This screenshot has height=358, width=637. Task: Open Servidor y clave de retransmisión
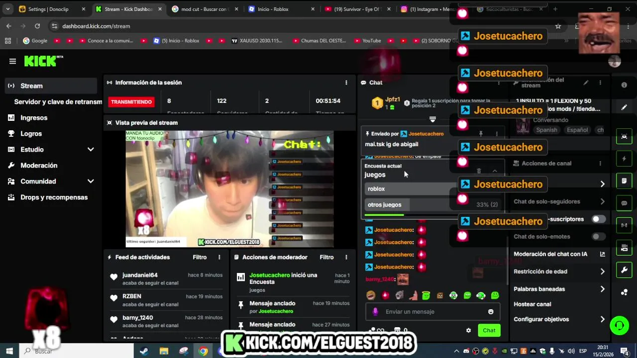[58, 101]
